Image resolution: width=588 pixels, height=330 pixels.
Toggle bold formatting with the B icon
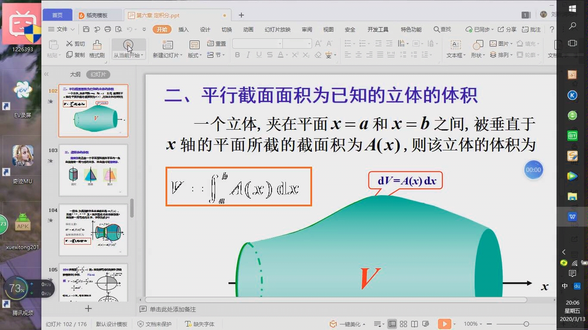pyautogui.click(x=237, y=54)
